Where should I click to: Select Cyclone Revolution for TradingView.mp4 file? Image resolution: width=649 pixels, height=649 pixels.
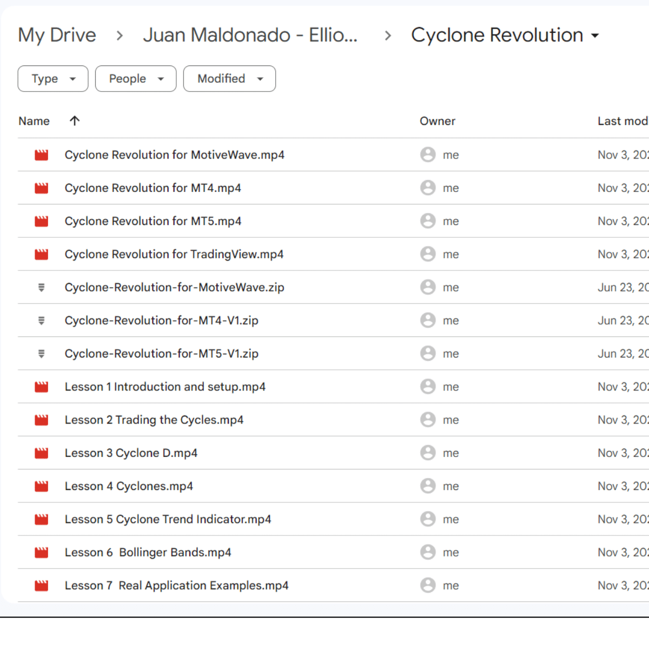(174, 254)
